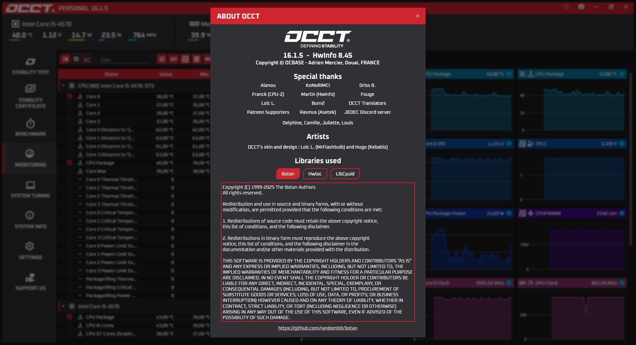This screenshot has width=636, height=345.
Task: Open the Settings gear icon in sidebar
Action: coord(30,246)
